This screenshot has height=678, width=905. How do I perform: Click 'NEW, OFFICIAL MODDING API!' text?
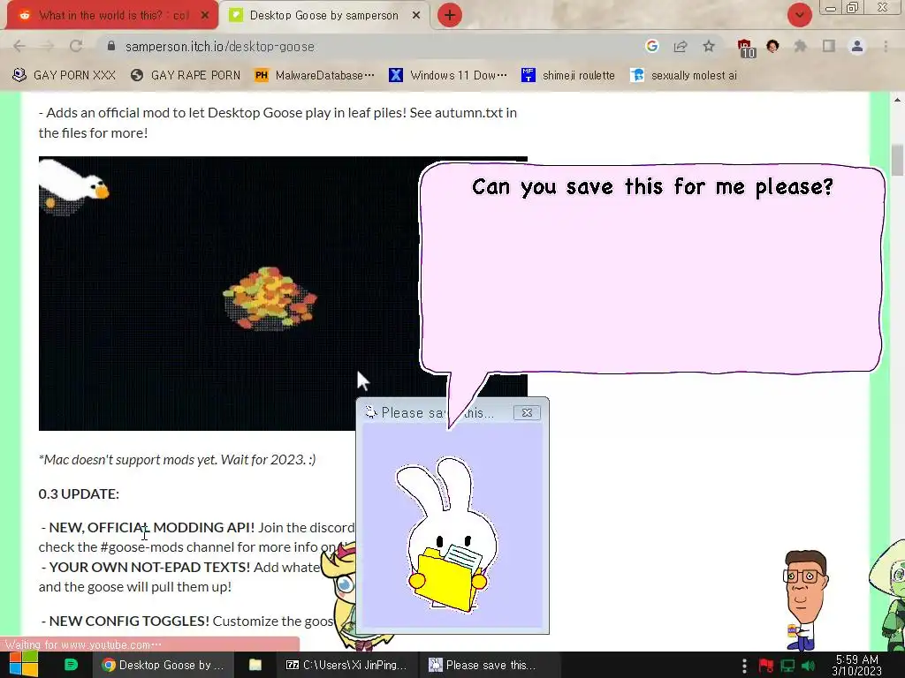point(151,528)
